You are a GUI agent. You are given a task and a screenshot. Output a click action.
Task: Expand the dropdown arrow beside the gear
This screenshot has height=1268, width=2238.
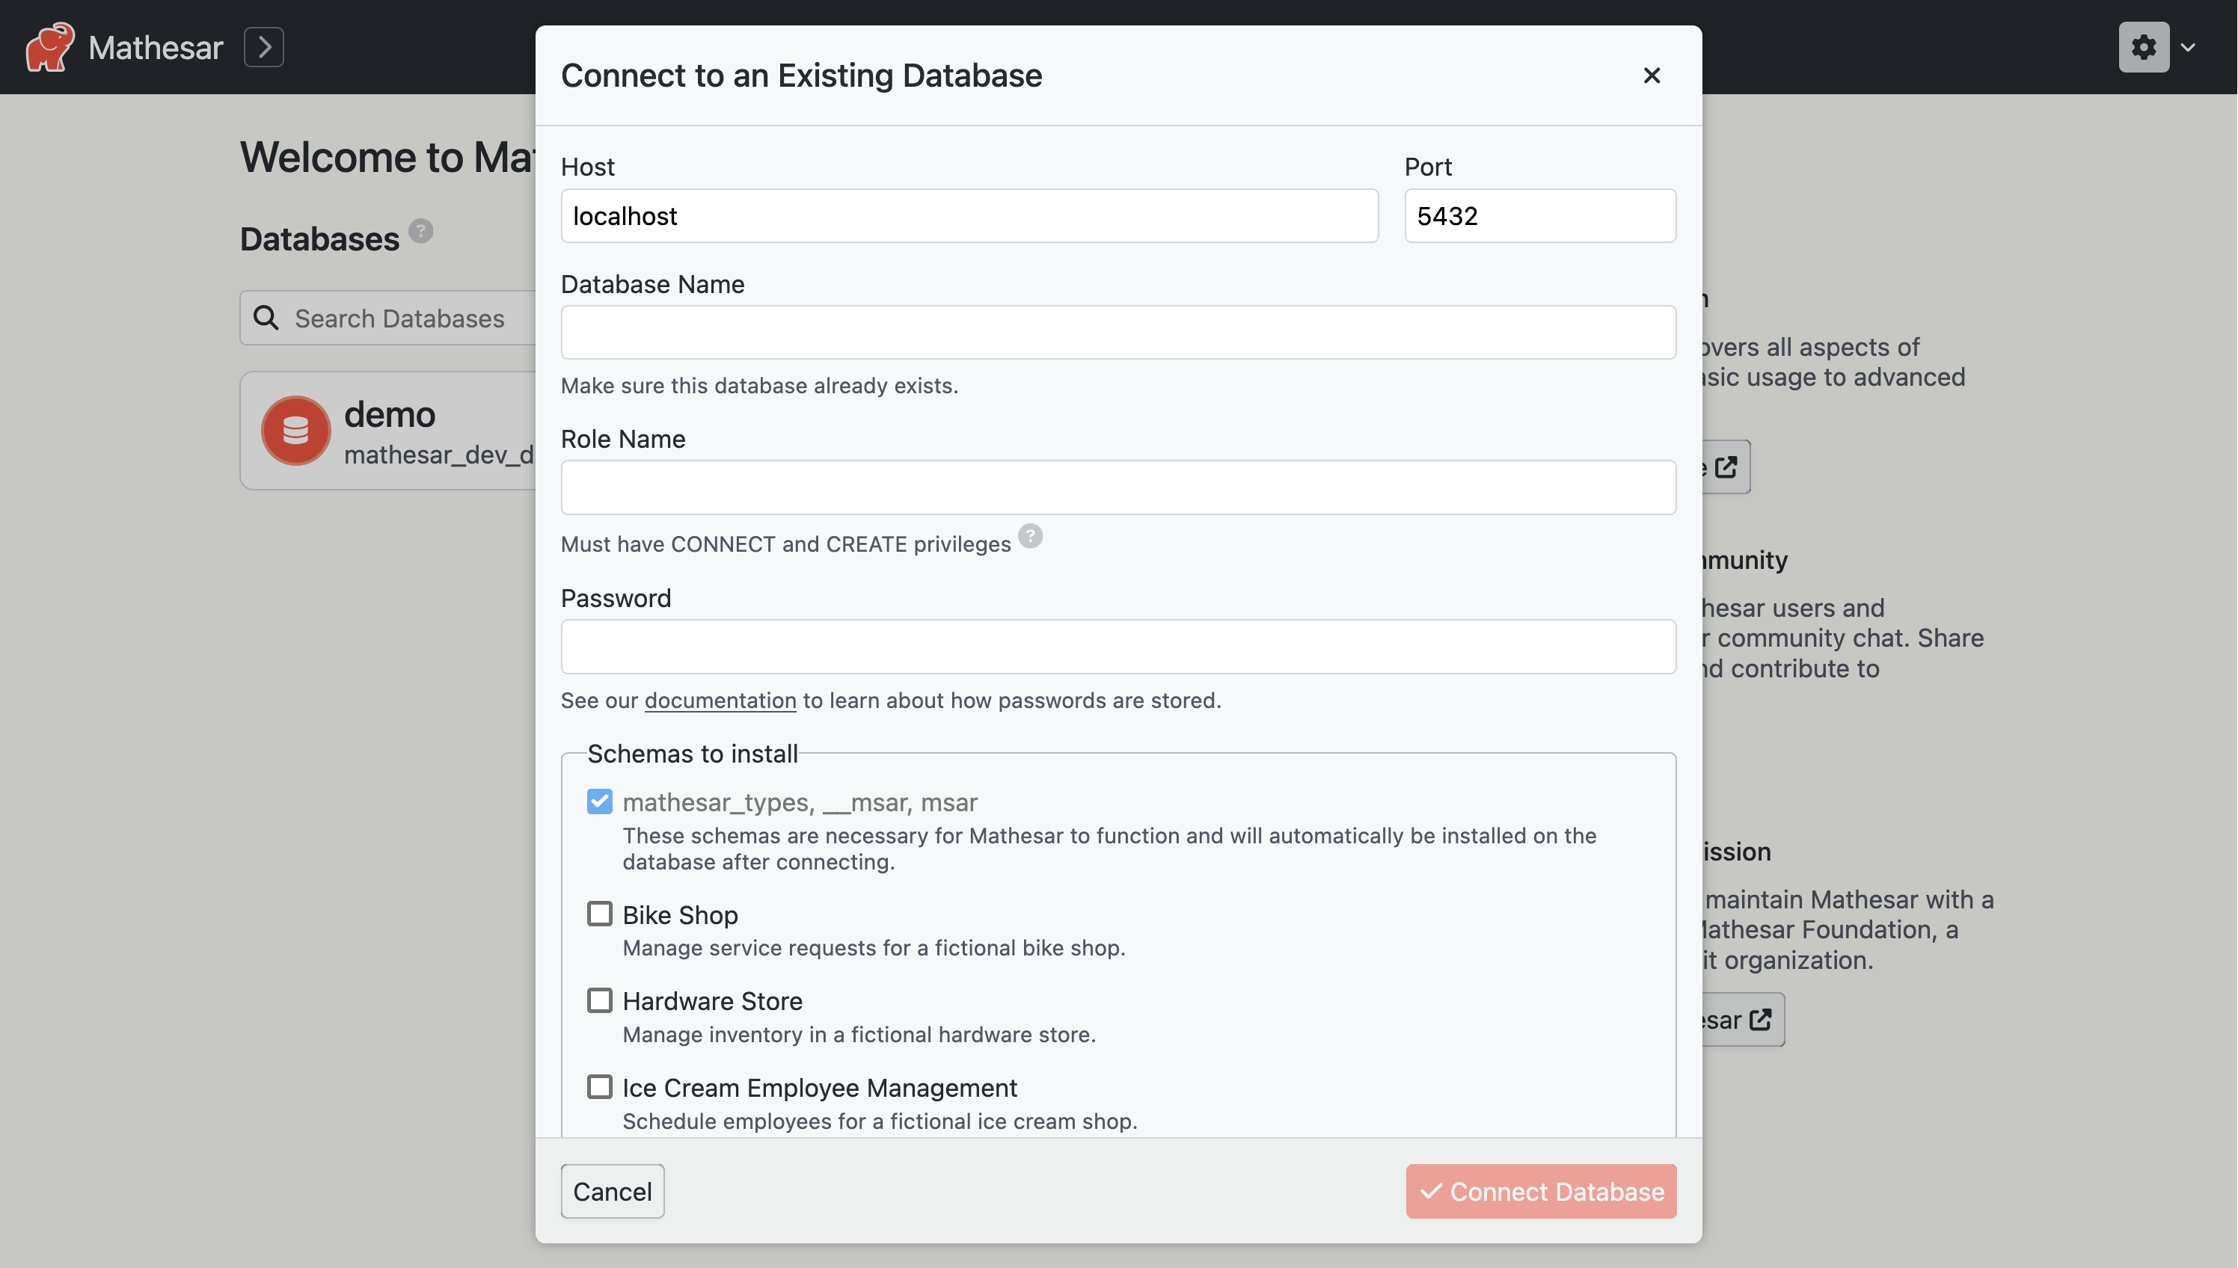[2189, 47]
